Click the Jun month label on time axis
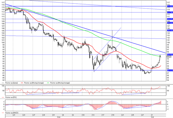Screen dimensions: 173x118 click(x=59, y=117)
